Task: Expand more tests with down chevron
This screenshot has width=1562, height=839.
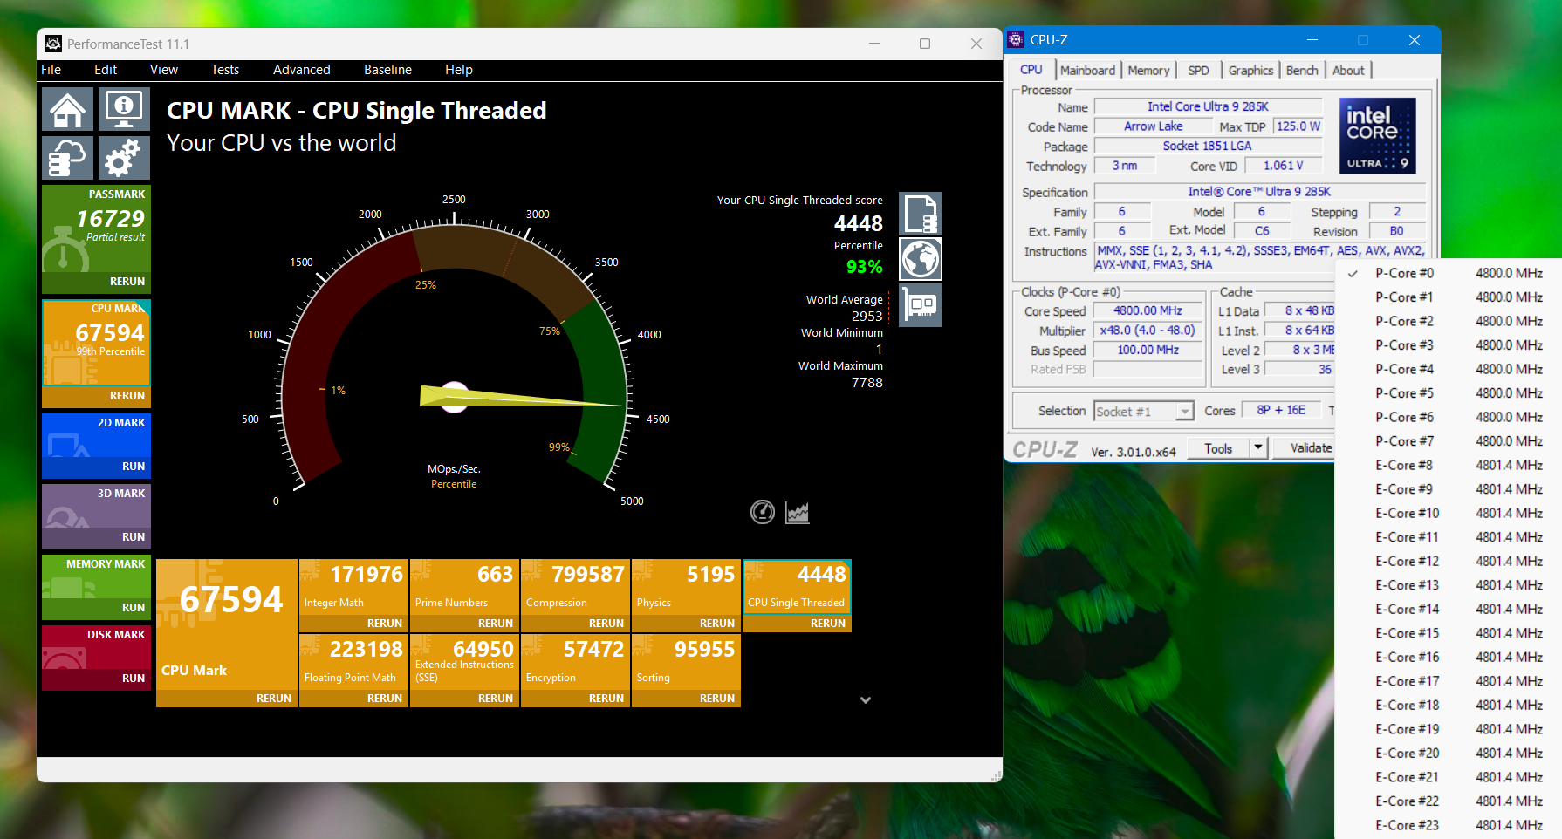Action: pyautogui.click(x=866, y=699)
